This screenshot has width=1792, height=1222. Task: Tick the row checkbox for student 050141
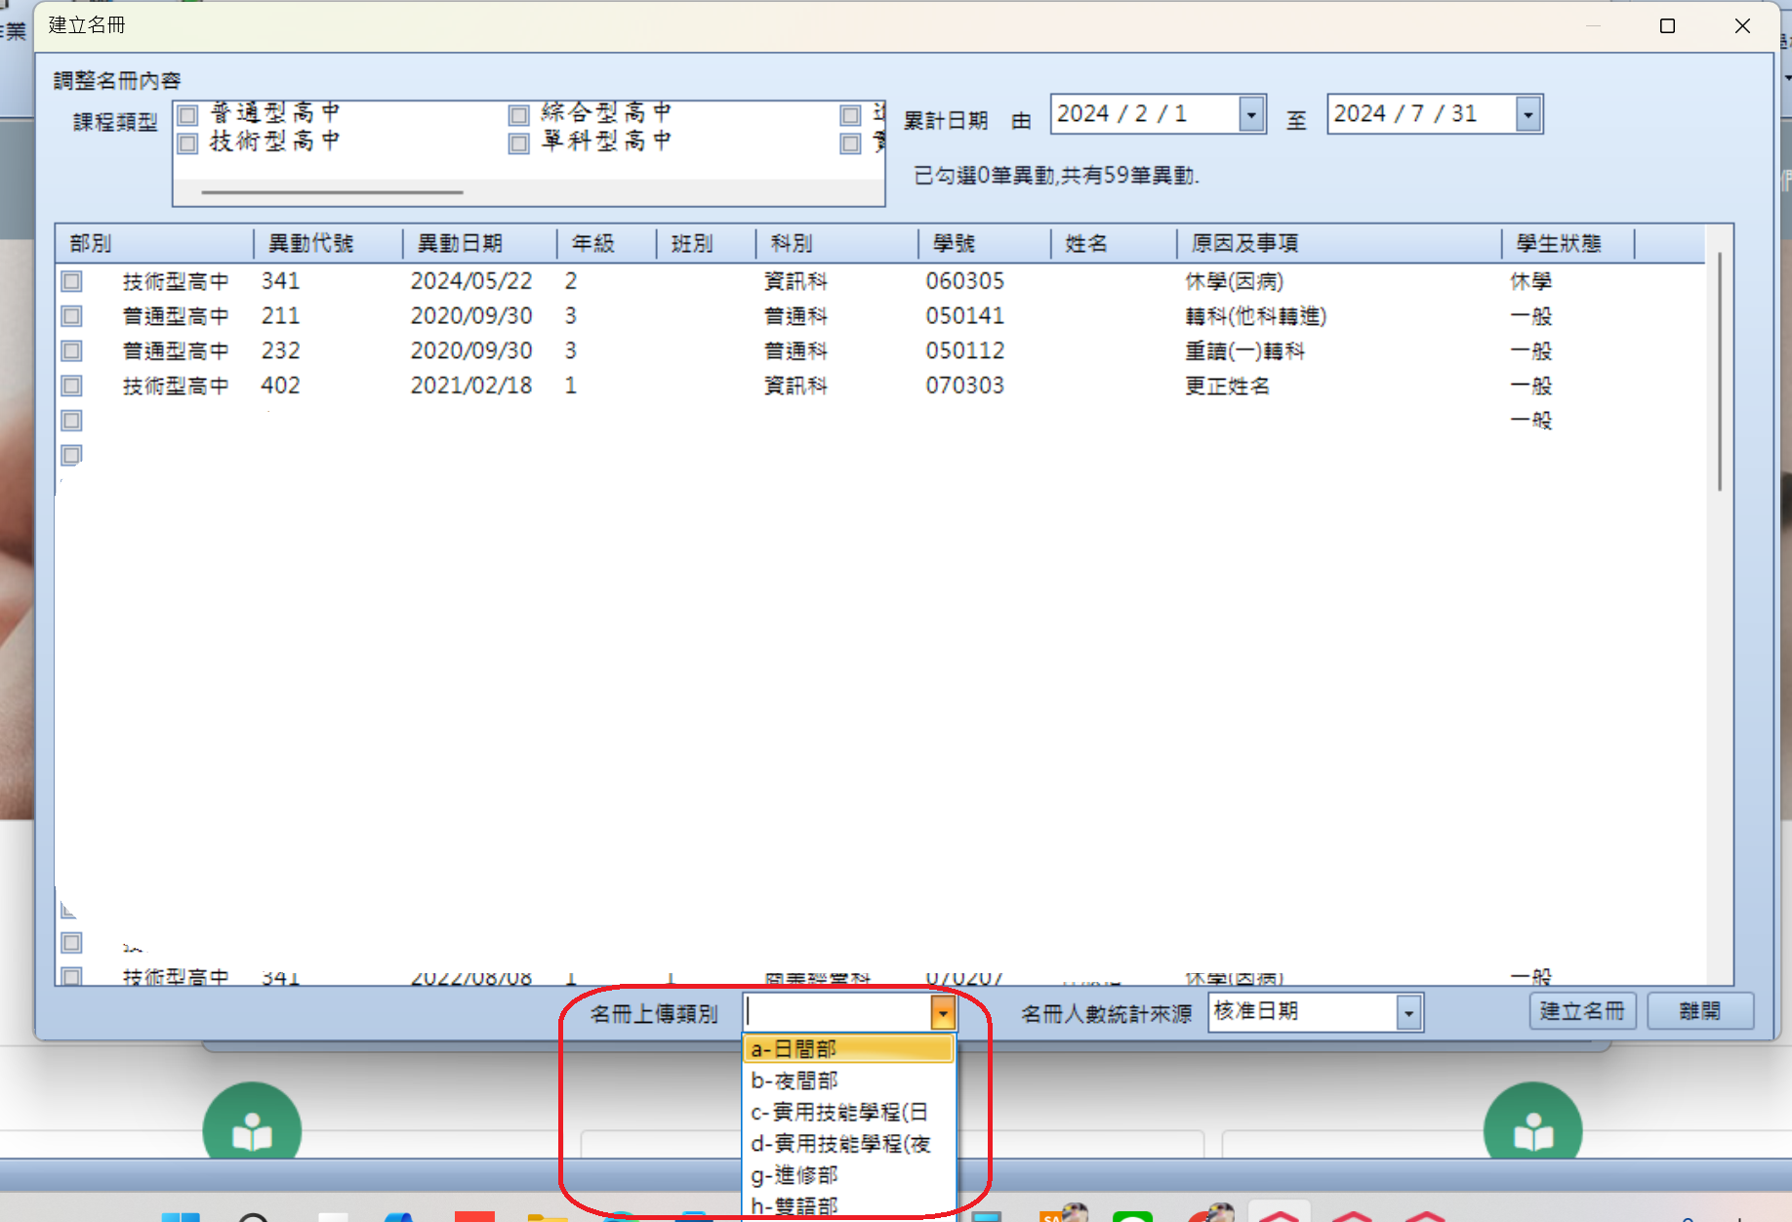(x=71, y=316)
